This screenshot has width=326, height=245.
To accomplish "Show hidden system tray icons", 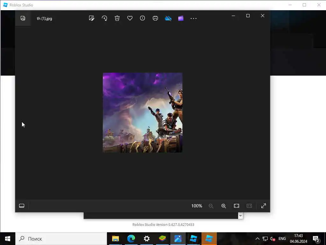I will (257, 239).
